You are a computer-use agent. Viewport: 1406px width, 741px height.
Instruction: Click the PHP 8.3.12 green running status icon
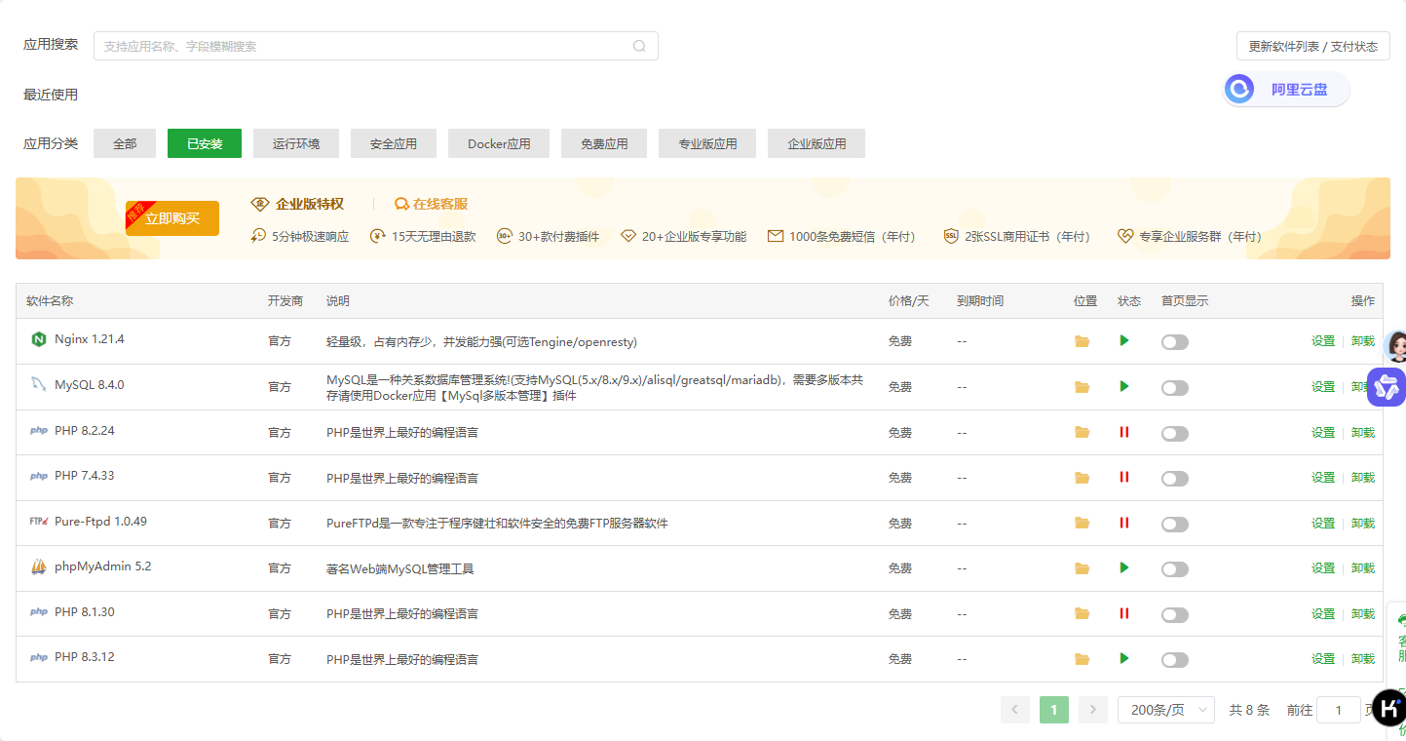point(1124,658)
